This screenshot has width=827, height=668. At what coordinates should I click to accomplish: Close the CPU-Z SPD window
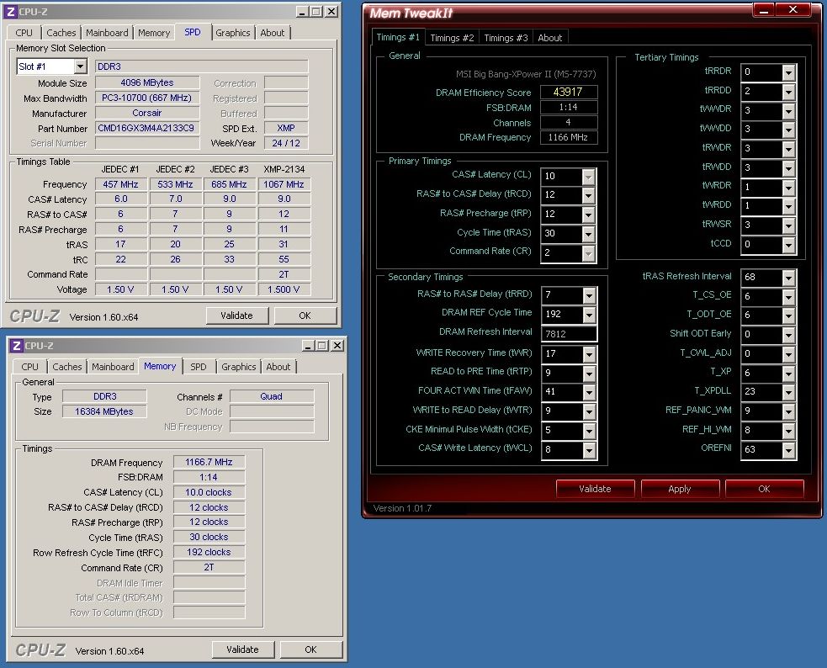(x=331, y=12)
